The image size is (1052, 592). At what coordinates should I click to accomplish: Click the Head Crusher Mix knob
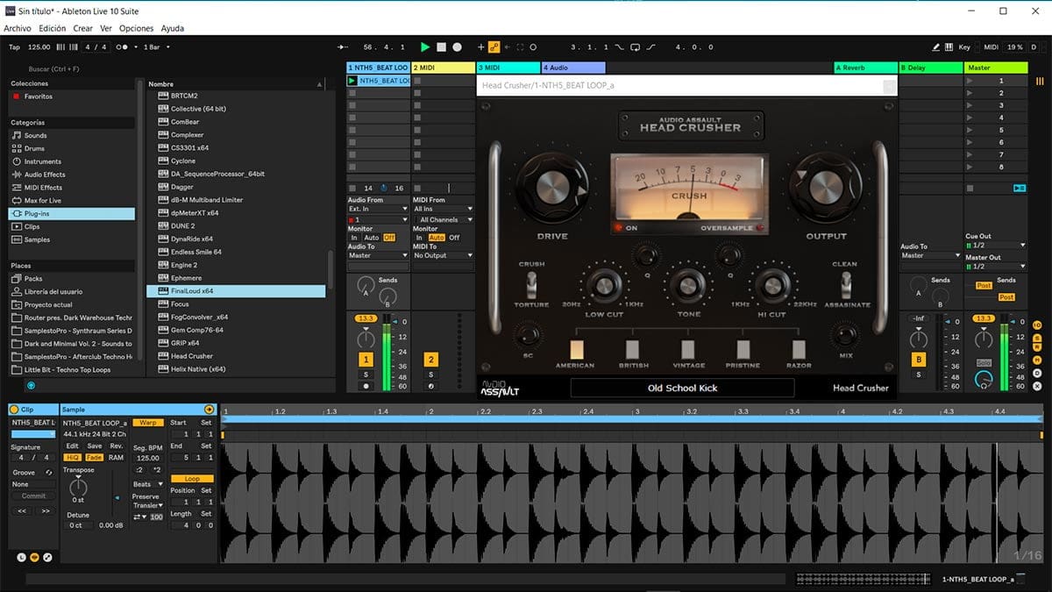pos(844,335)
